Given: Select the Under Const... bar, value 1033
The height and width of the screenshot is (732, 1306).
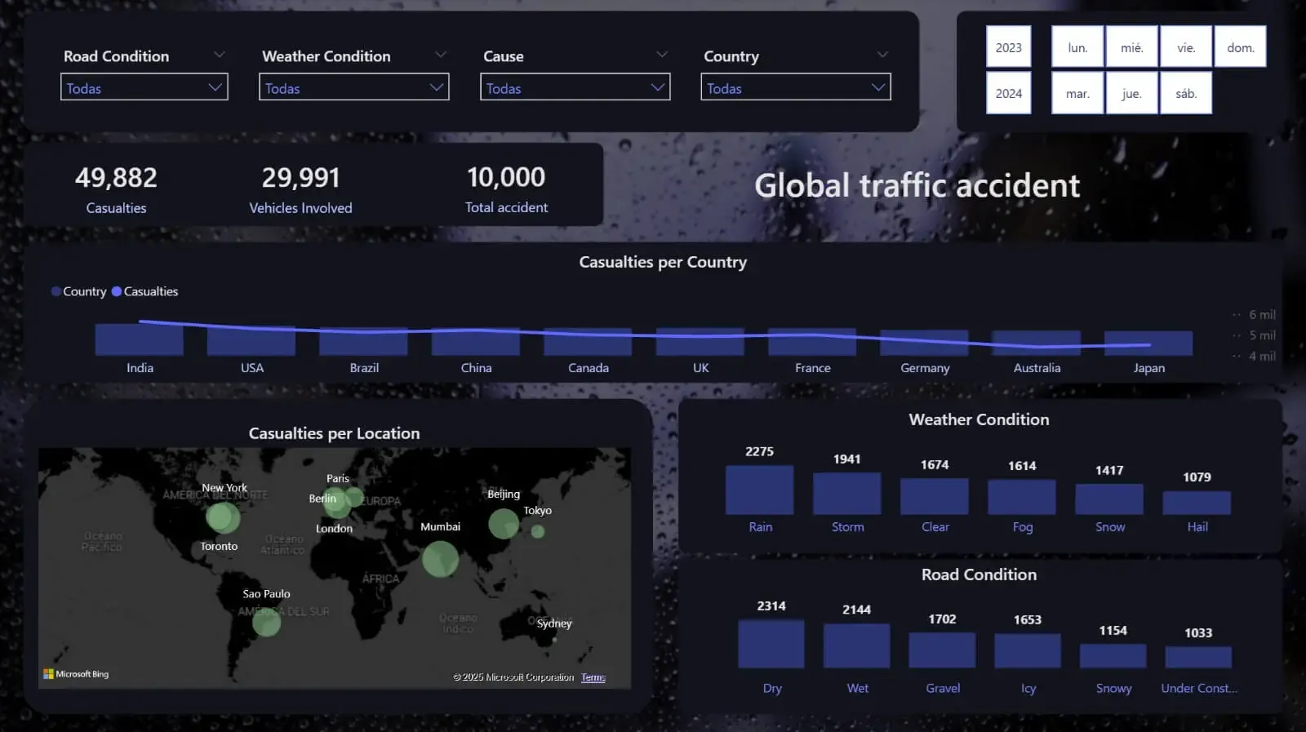Looking at the screenshot, I should tap(1198, 658).
